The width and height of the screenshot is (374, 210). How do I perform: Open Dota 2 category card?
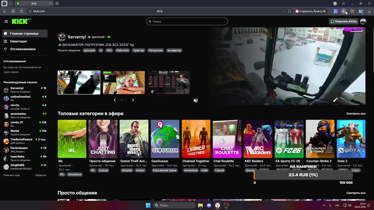click(351, 139)
